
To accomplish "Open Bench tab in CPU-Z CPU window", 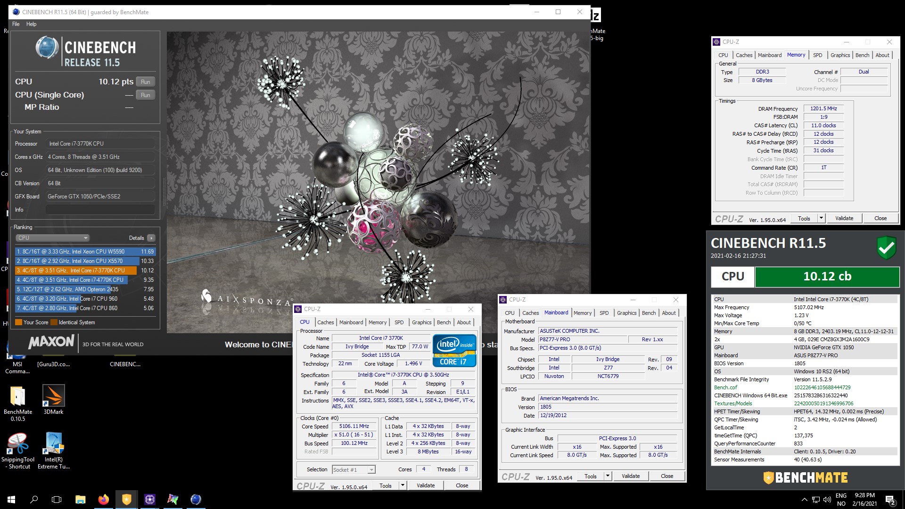I will click(444, 322).
